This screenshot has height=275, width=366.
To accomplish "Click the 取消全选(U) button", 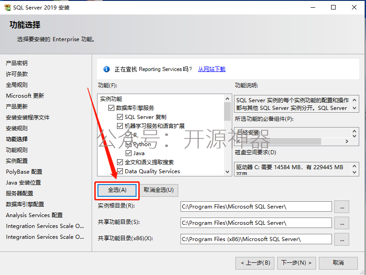I will [159, 190].
